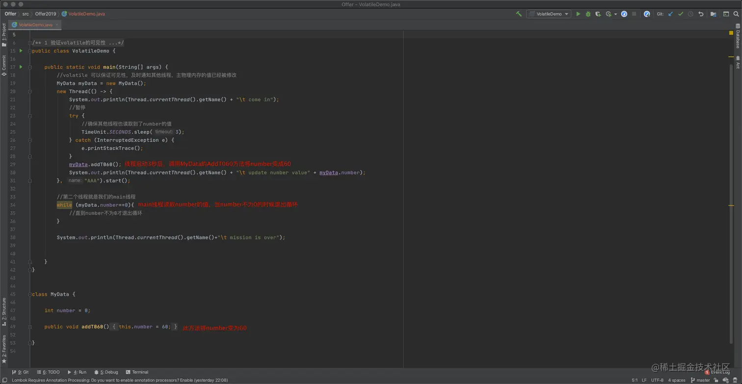Click yellow inspection indicator at scrollbar top
Viewport: 742px width, 384px height.
tap(731, 33)
